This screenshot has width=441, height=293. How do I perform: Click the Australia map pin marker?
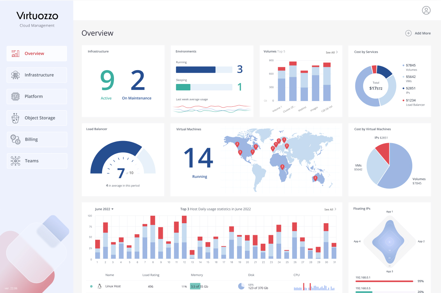(x=315, y=178)
